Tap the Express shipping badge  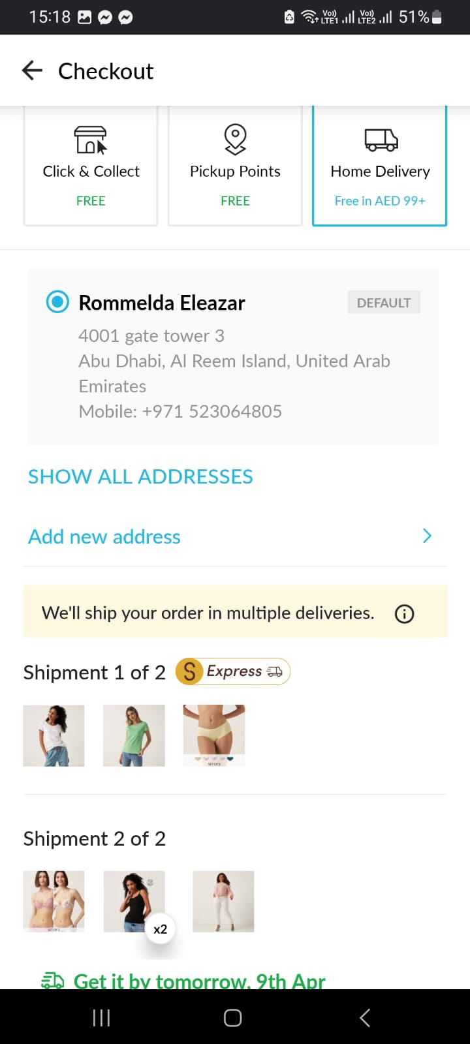pyautogui.click(x=233, y=671)
